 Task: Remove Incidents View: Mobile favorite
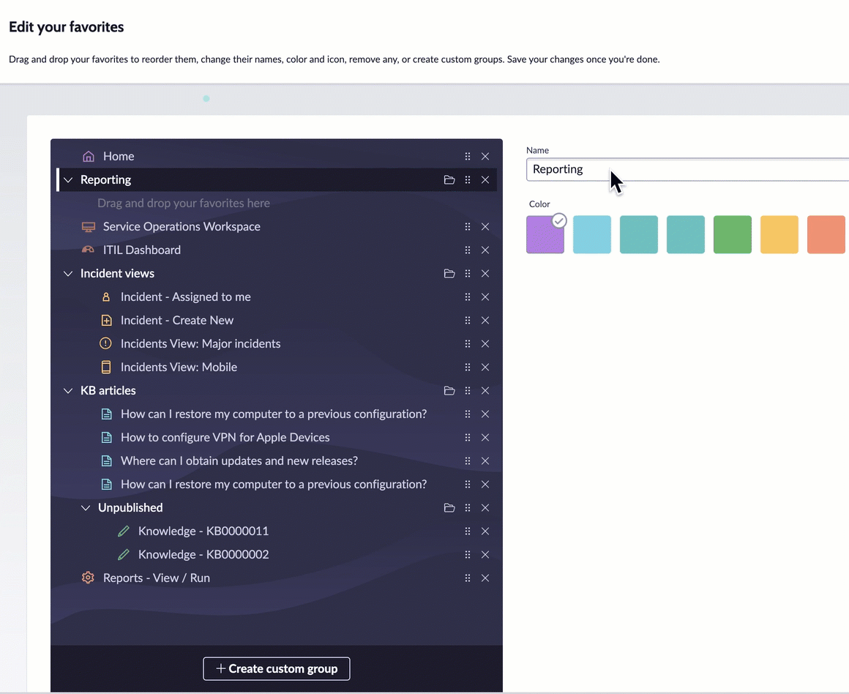pos(485,367)
